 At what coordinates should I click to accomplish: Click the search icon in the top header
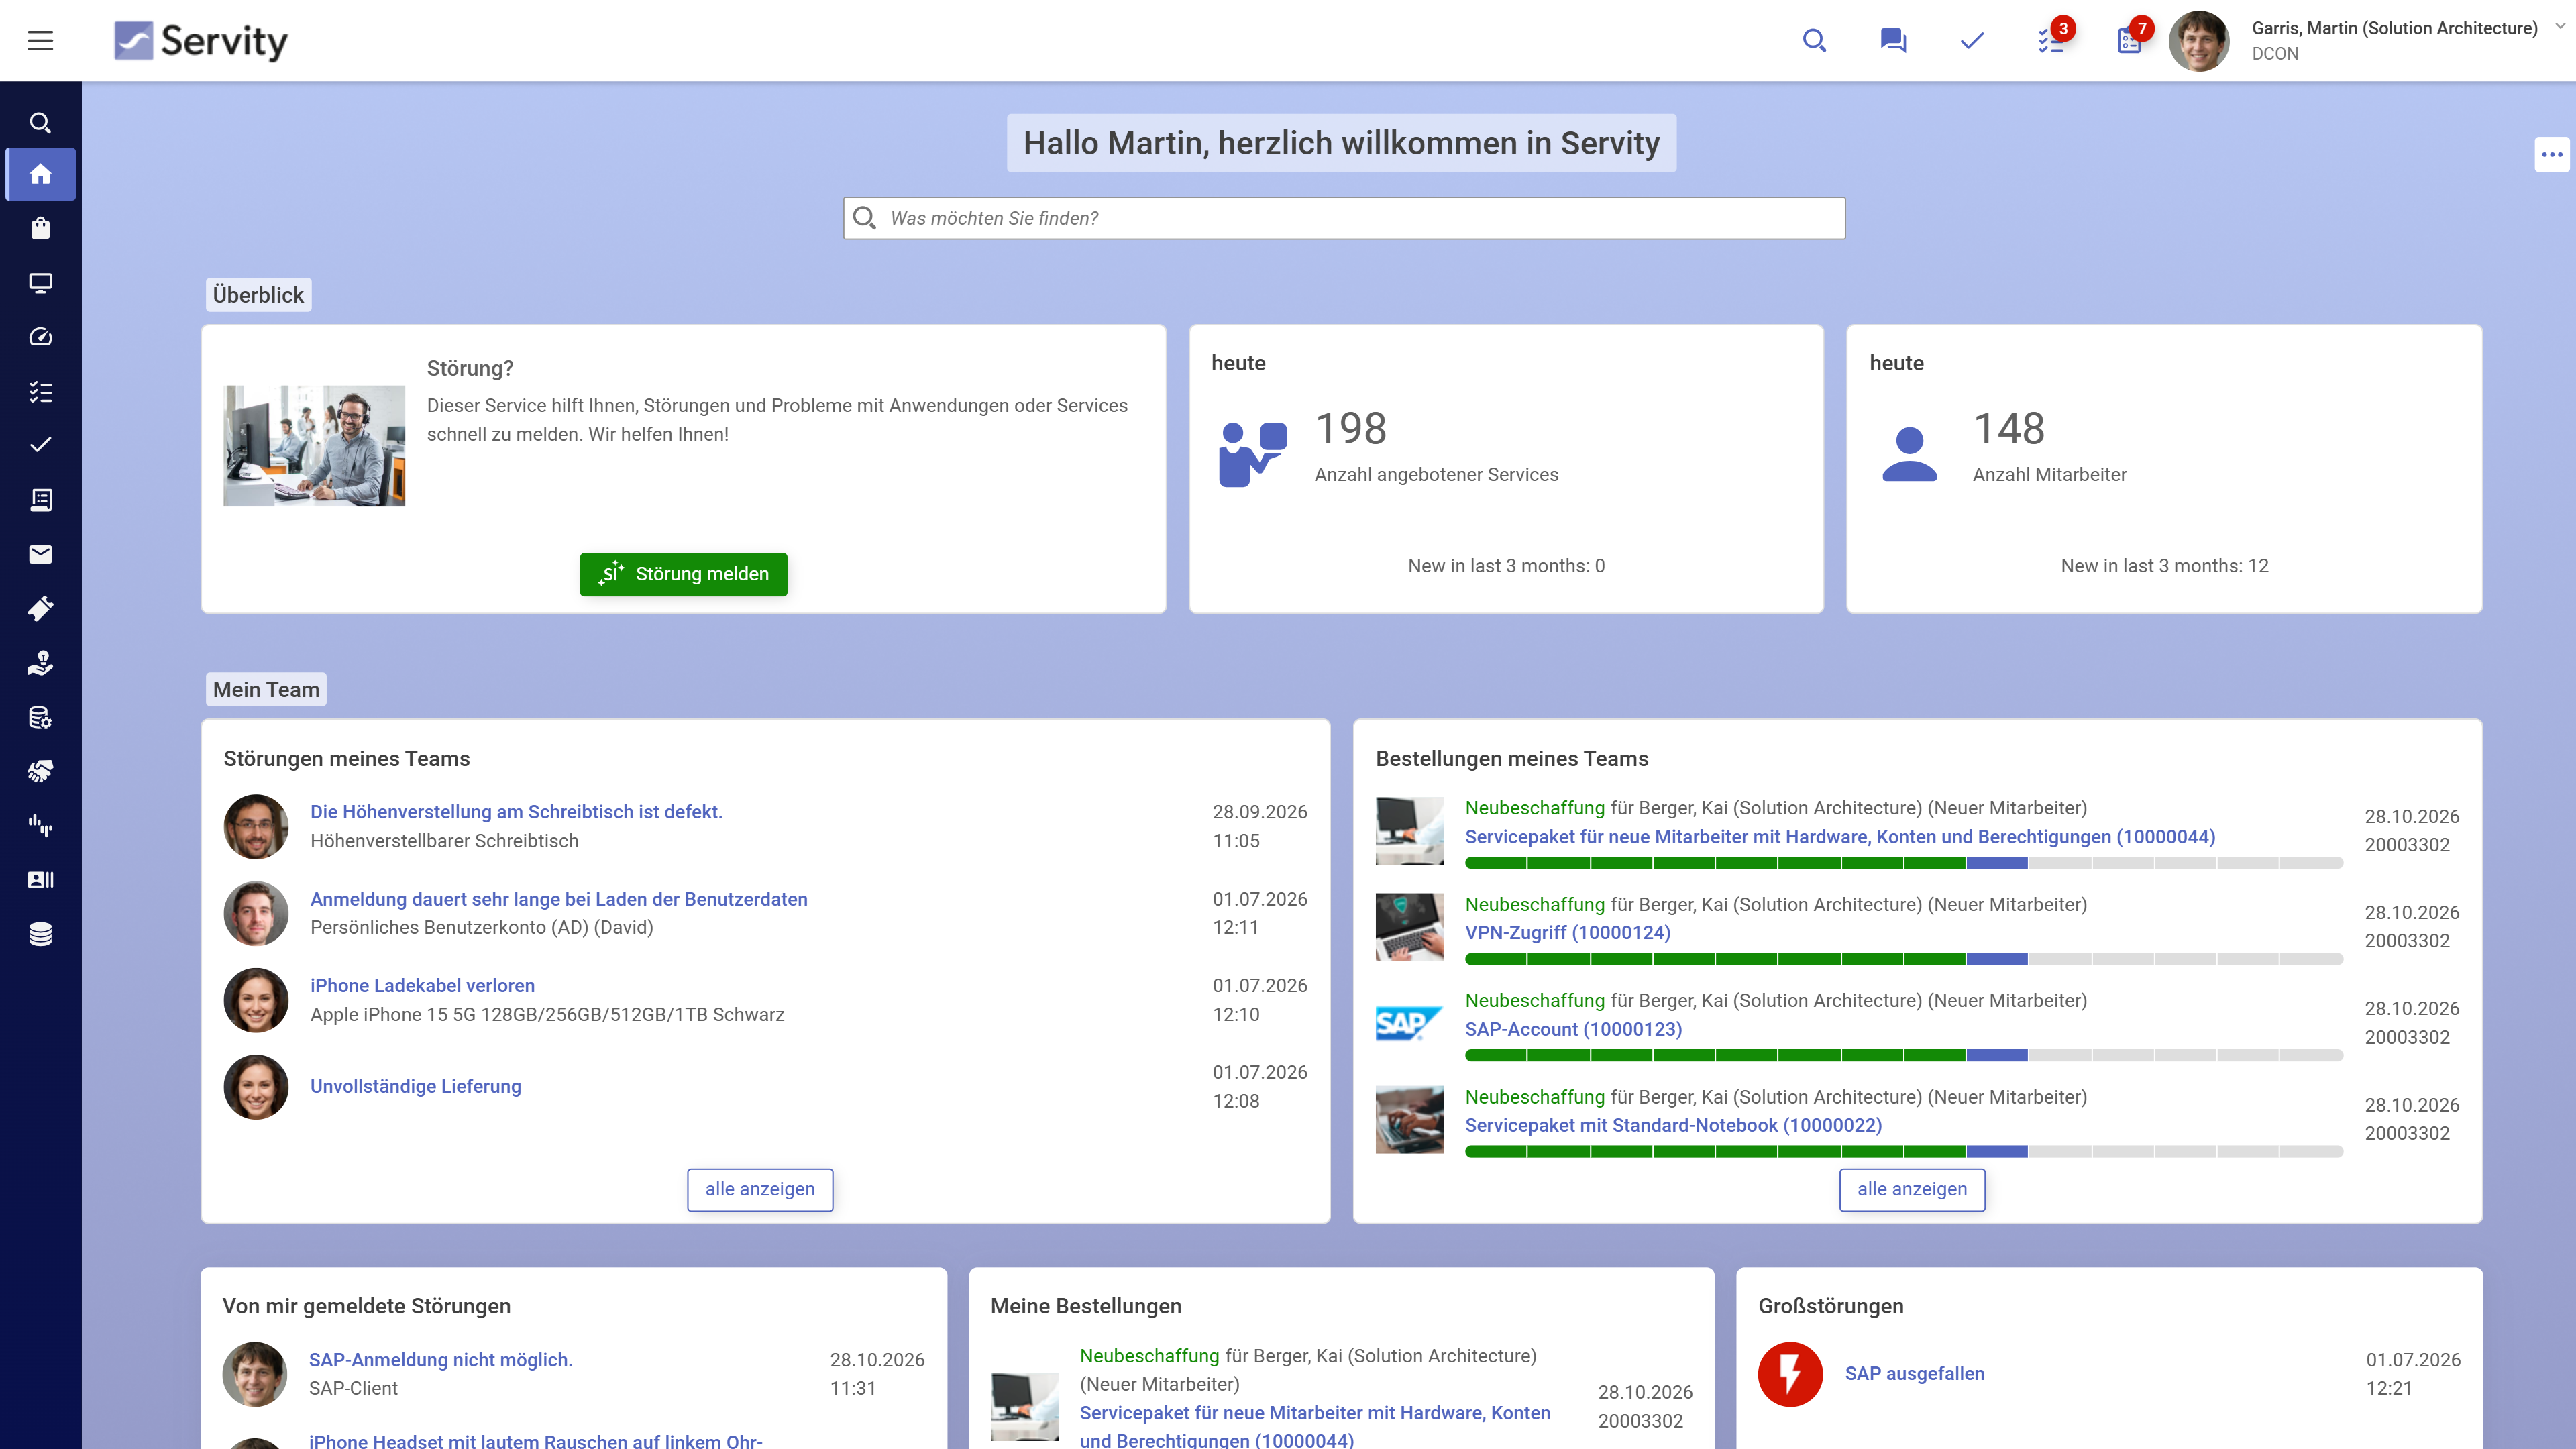pyautogui.click(x=1814, y=40)
